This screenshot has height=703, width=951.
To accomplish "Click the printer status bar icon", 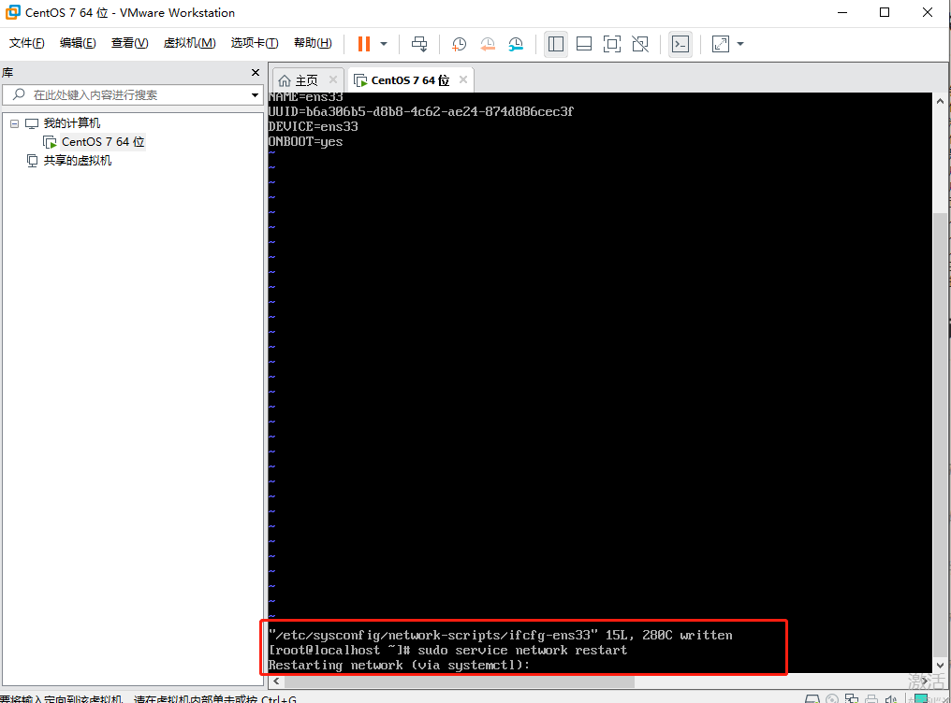I will pos(871,698).
